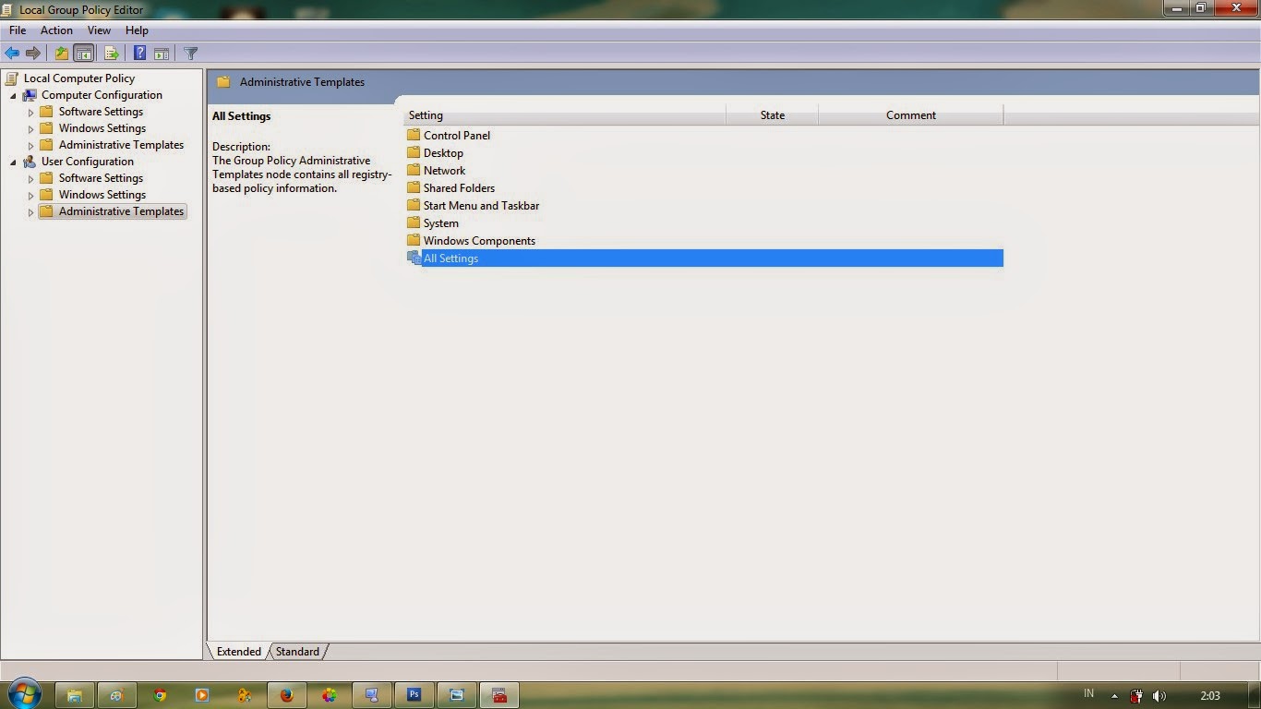Sort by the Setting column header

[x=565, y=115]
